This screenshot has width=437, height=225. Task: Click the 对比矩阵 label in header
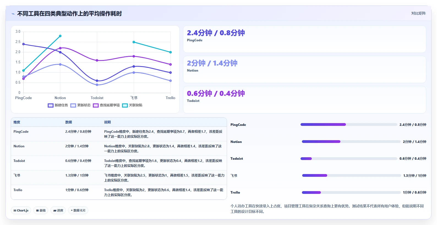click(x=418, y=13)
